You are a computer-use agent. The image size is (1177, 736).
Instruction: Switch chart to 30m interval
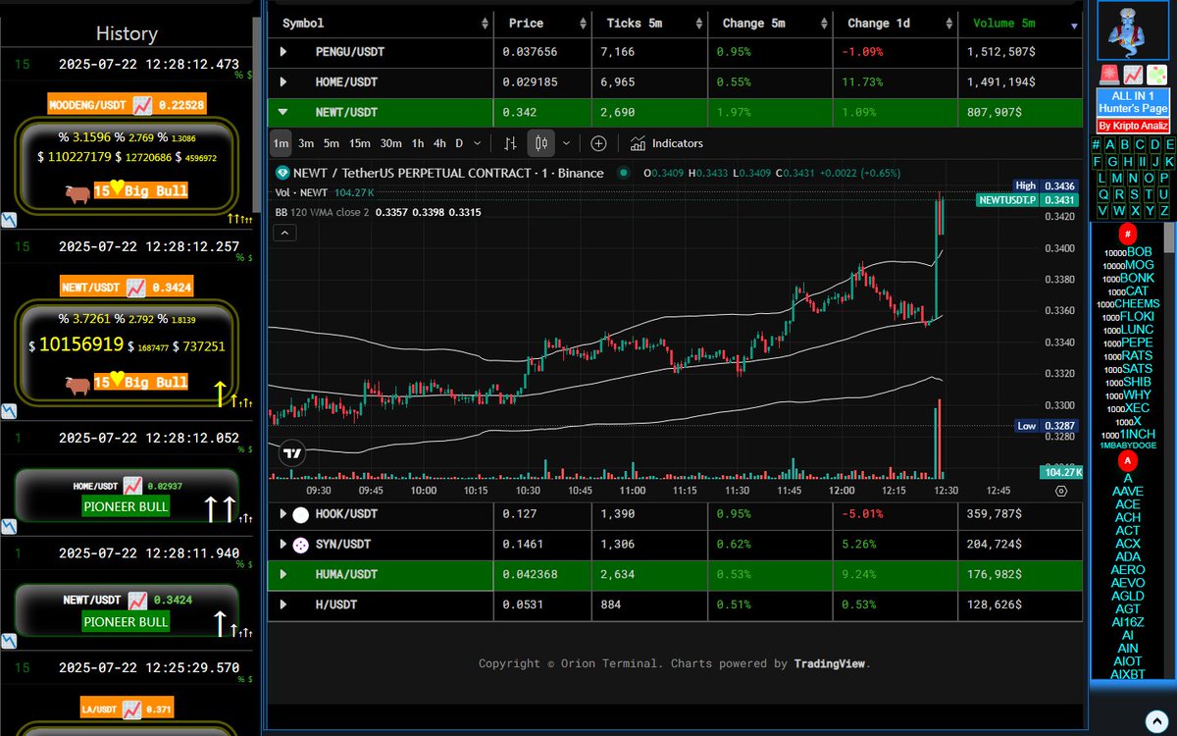pos(390,143)
